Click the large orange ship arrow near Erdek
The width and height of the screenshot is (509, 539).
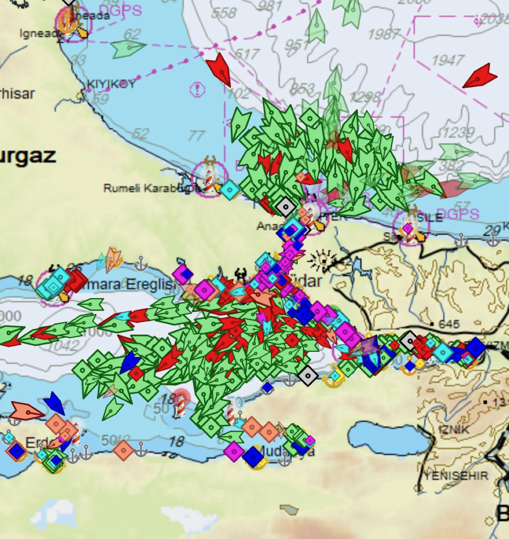pyautogui.click(x=26, y=411)
